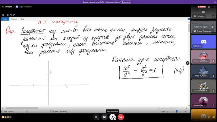
Task: Redo action in Paint quick access toolbar
Action: tap(14, 15)
